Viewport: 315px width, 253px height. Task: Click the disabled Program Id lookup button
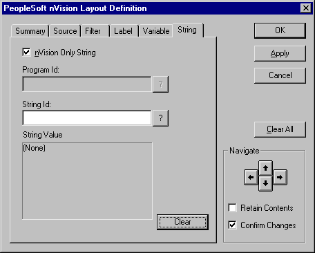point(160,84)
